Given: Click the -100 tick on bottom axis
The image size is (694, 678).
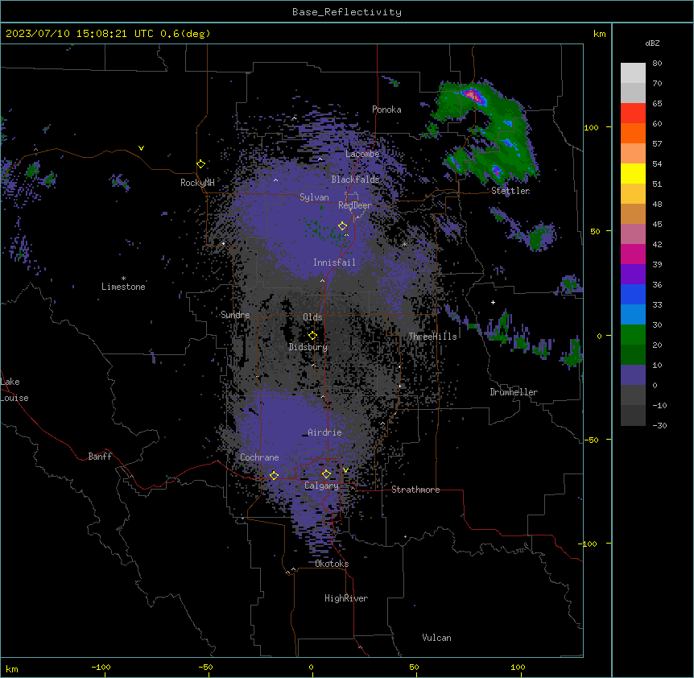Looking at the screenshot, I should [x=101, y=667].
